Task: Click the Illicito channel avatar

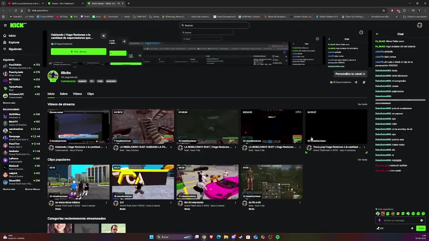Action: tap(53, 76)
